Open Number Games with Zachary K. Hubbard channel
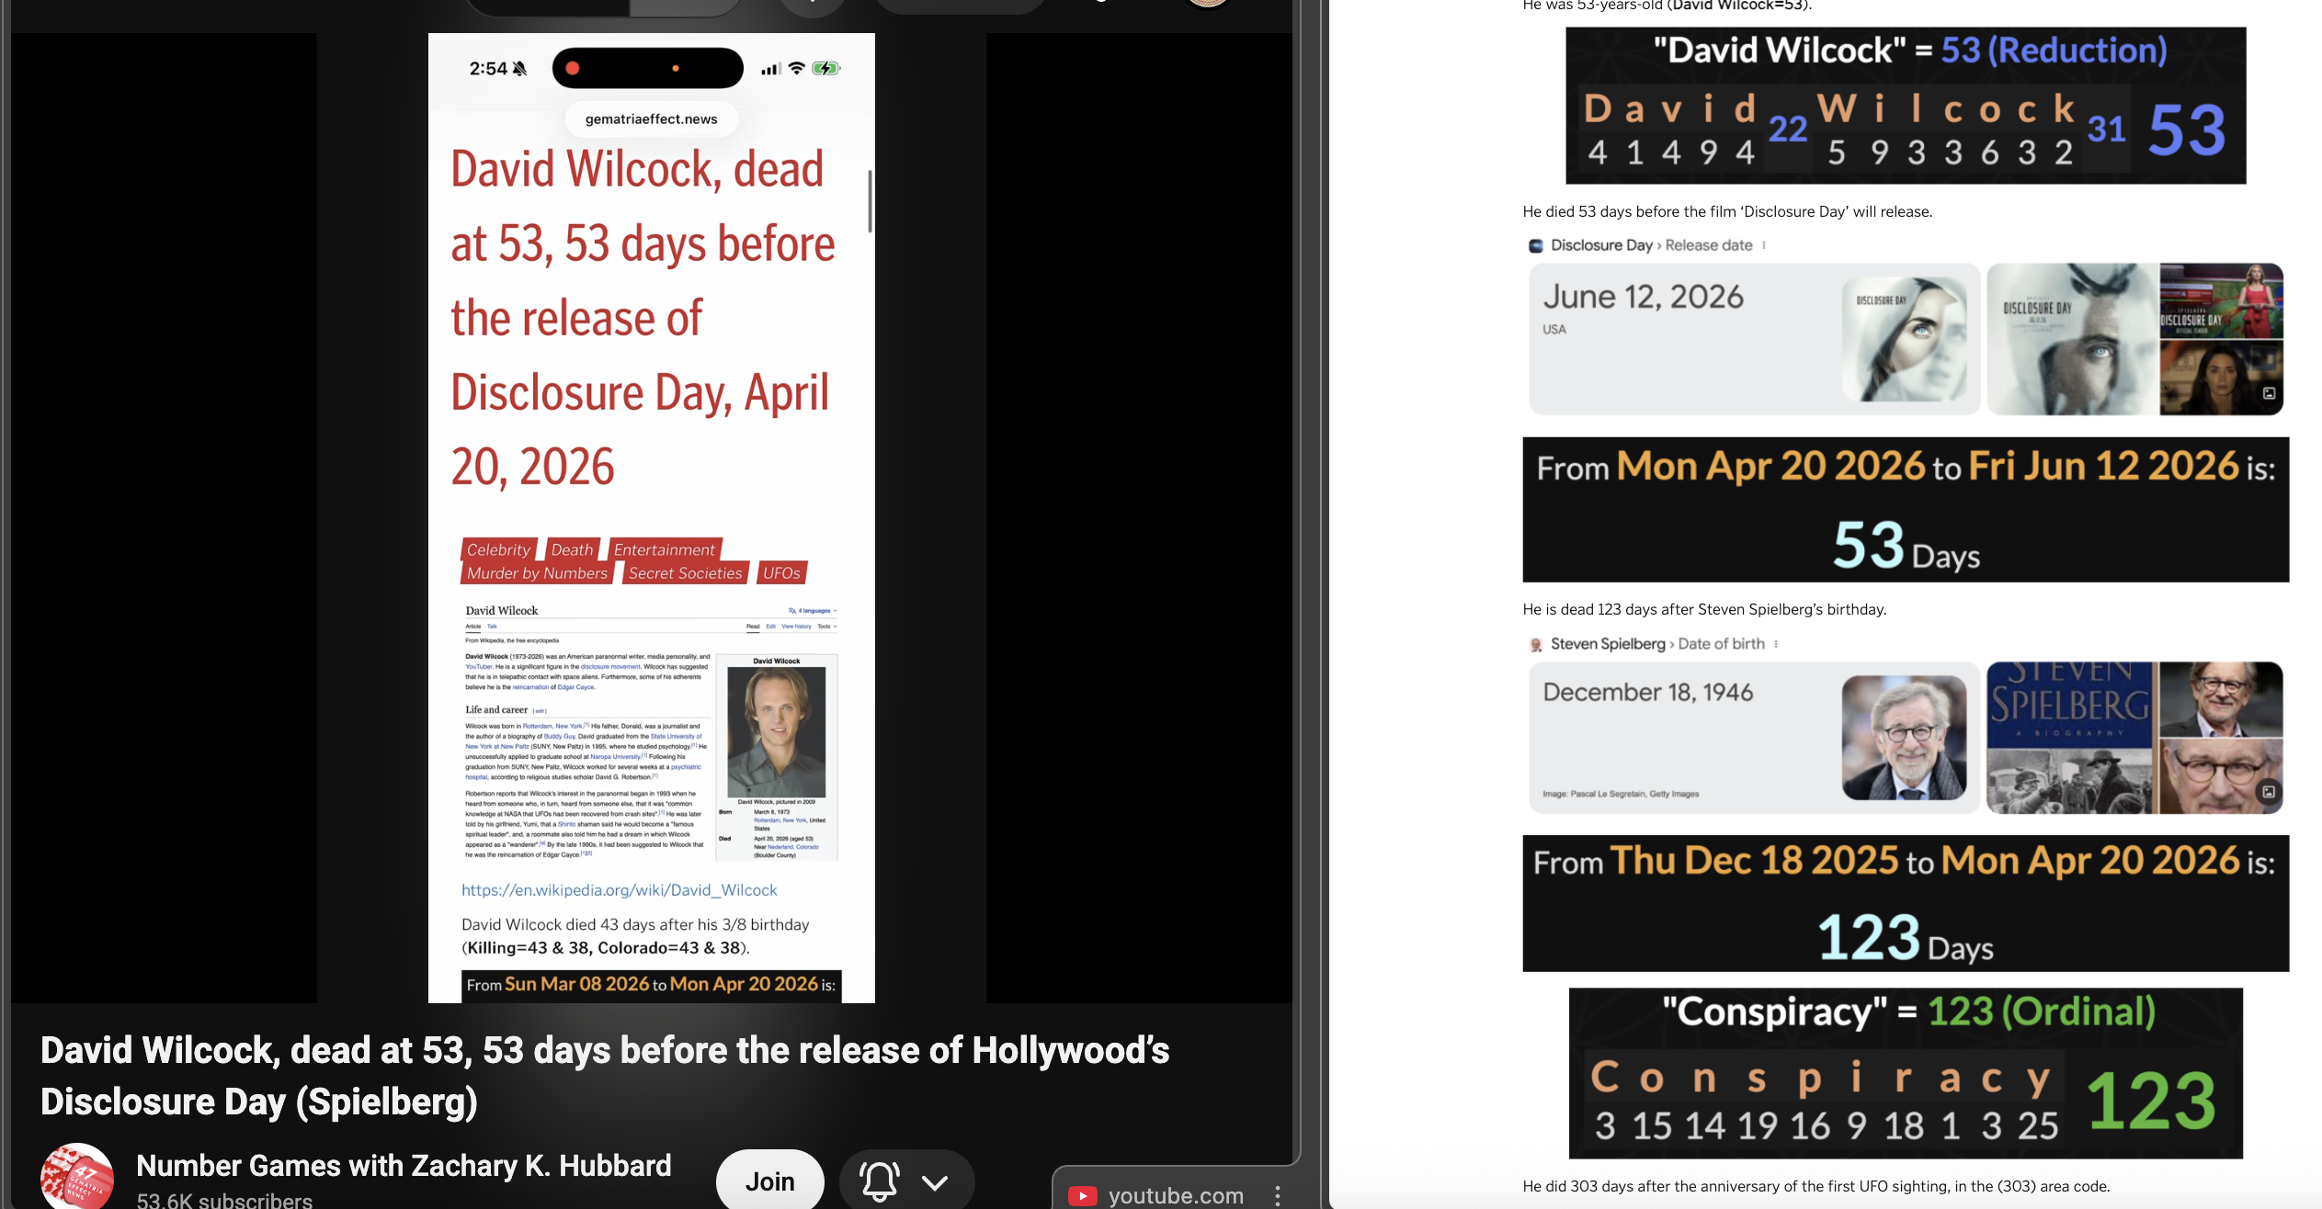Viewport: 2322px width, 1209px height. point(404,1165)
